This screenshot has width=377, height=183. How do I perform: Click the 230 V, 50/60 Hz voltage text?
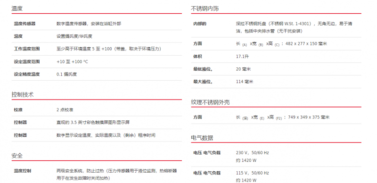pyautogui.click(x=253, y=153)
